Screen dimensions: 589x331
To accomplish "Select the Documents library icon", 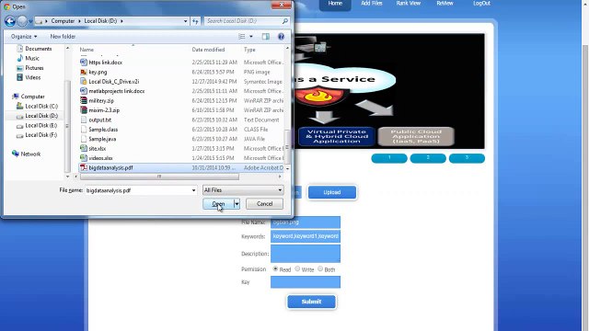I will [x=20, y=49].
